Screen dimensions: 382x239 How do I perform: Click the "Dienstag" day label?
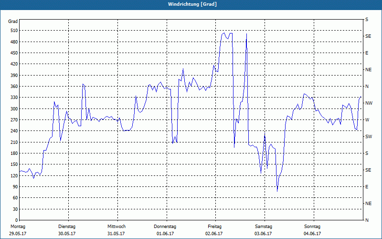[x=67, y=227]
